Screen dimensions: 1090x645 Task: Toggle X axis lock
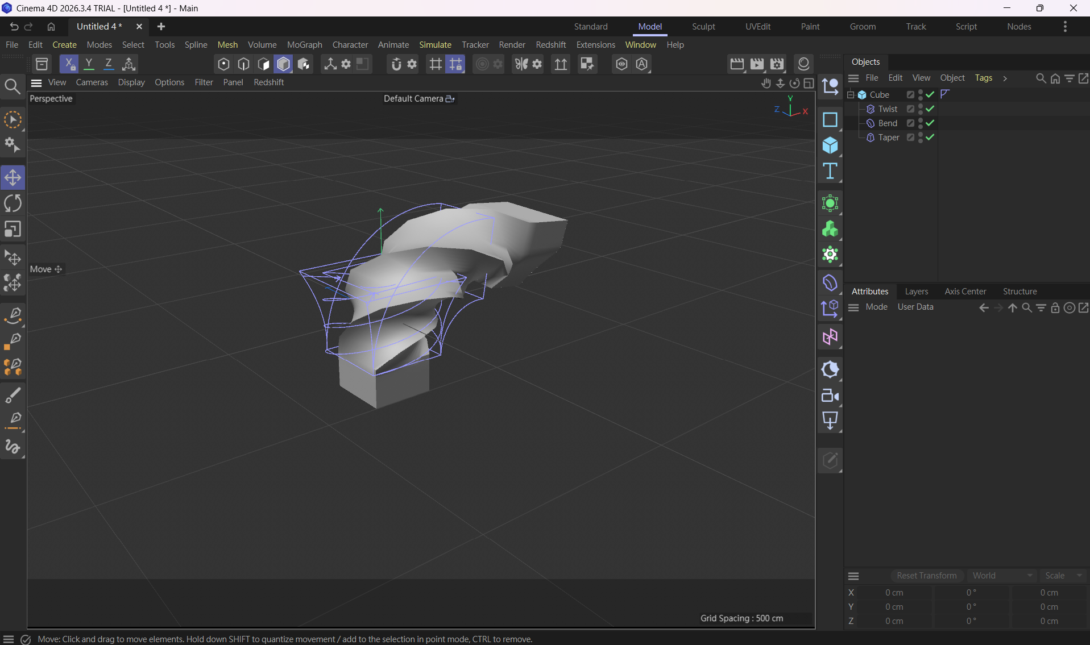[x=69, y=64]
